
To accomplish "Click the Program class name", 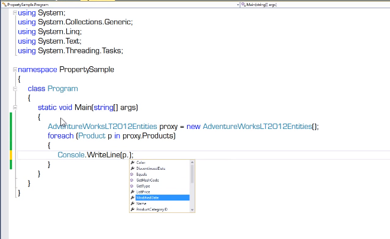I will pos(63,89).
